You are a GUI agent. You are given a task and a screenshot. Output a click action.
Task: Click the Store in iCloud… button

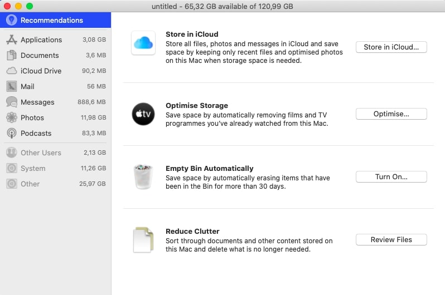(391, 47)
